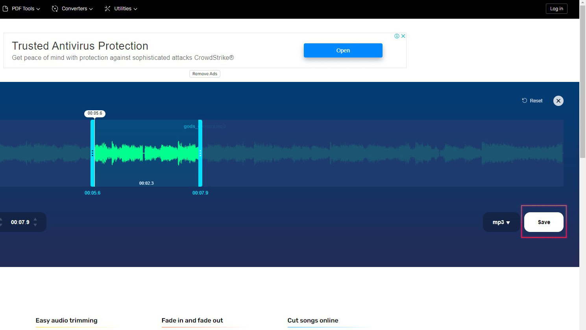Click the page's vertical scrollbar thumb

pos(582,79)
